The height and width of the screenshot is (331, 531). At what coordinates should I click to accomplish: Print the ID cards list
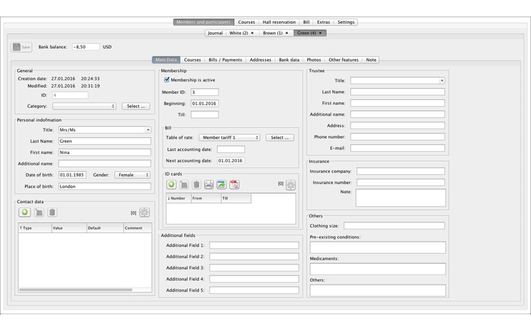tap(208, 185)
